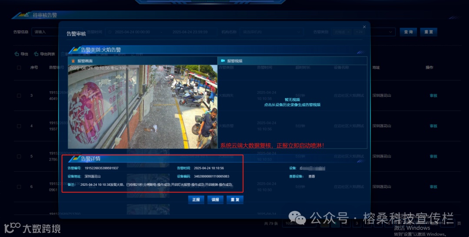Click the 报警画面 alarm light icon
Screen dimensions: 469x237
(x=73, y=61)
